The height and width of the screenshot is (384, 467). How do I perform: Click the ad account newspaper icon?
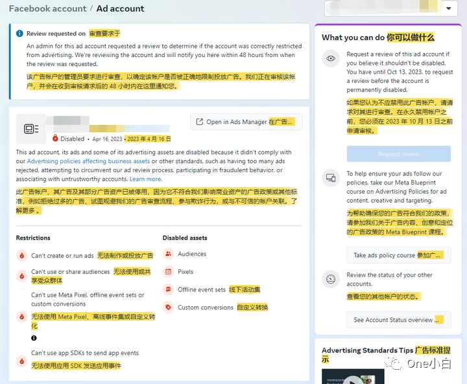click(x=31, y=129)
